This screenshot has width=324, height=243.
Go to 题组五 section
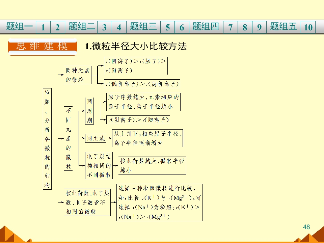click(283, 27)
